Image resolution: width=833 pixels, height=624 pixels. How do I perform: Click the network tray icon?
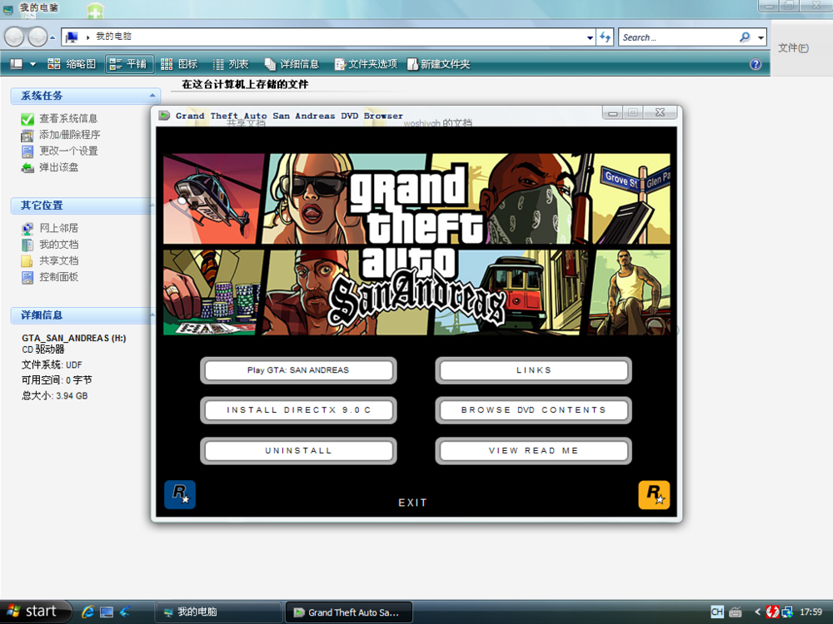click(x=787, y=612)
